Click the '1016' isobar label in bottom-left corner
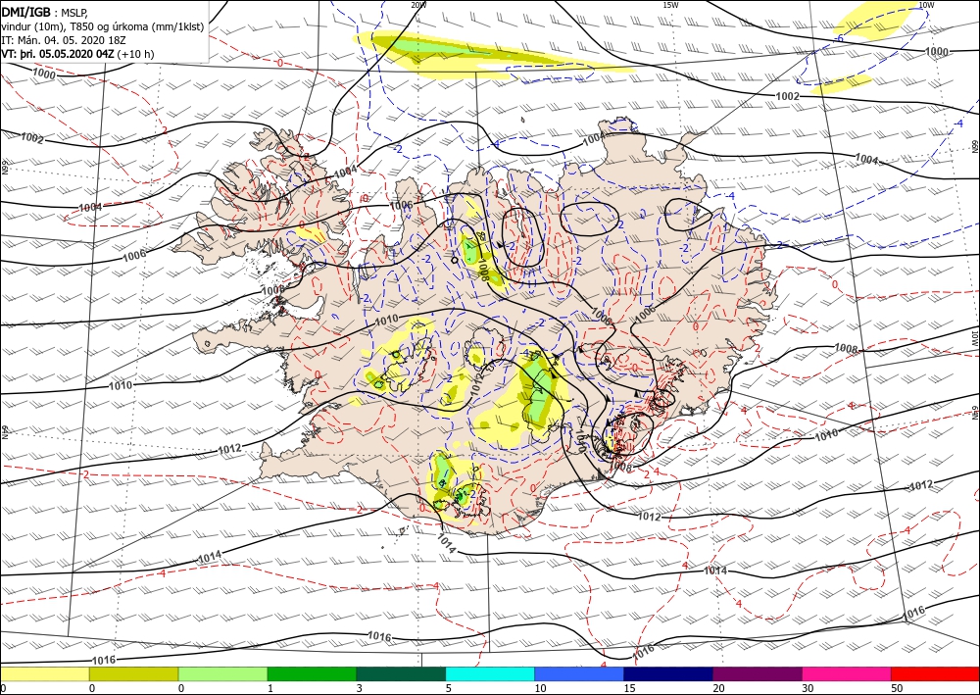Image resolution: width=980 pixels, height=695 pixels. [104, 660]
